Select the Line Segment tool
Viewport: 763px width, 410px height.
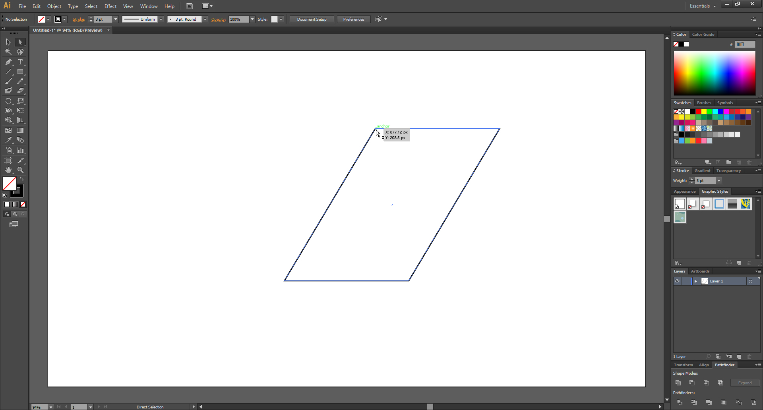(8, 72)
